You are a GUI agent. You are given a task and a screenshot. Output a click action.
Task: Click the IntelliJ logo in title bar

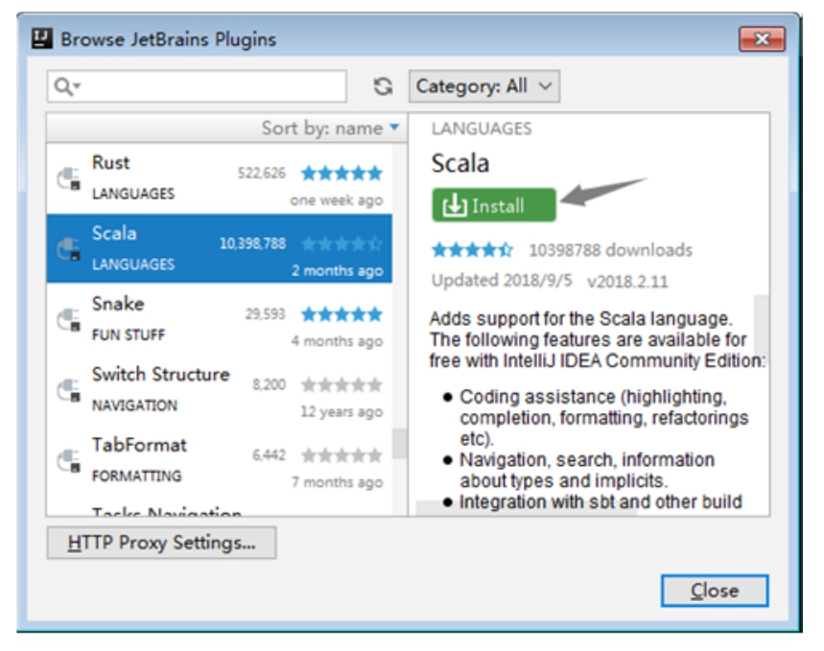coord(40,39)
